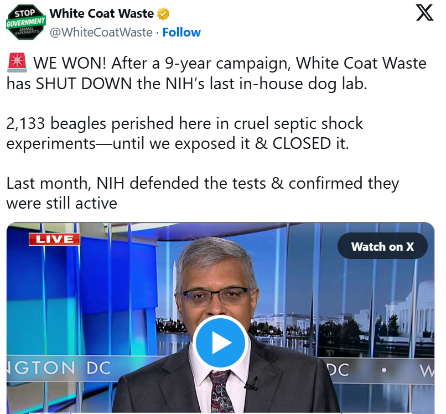Image resolution: width=446 pixels, height=414 pixels.
Task: Click the clip-on microphone on the jacket
Action: (252, 384)
